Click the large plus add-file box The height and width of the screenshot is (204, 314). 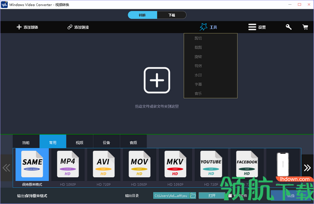tap(157, 80)
